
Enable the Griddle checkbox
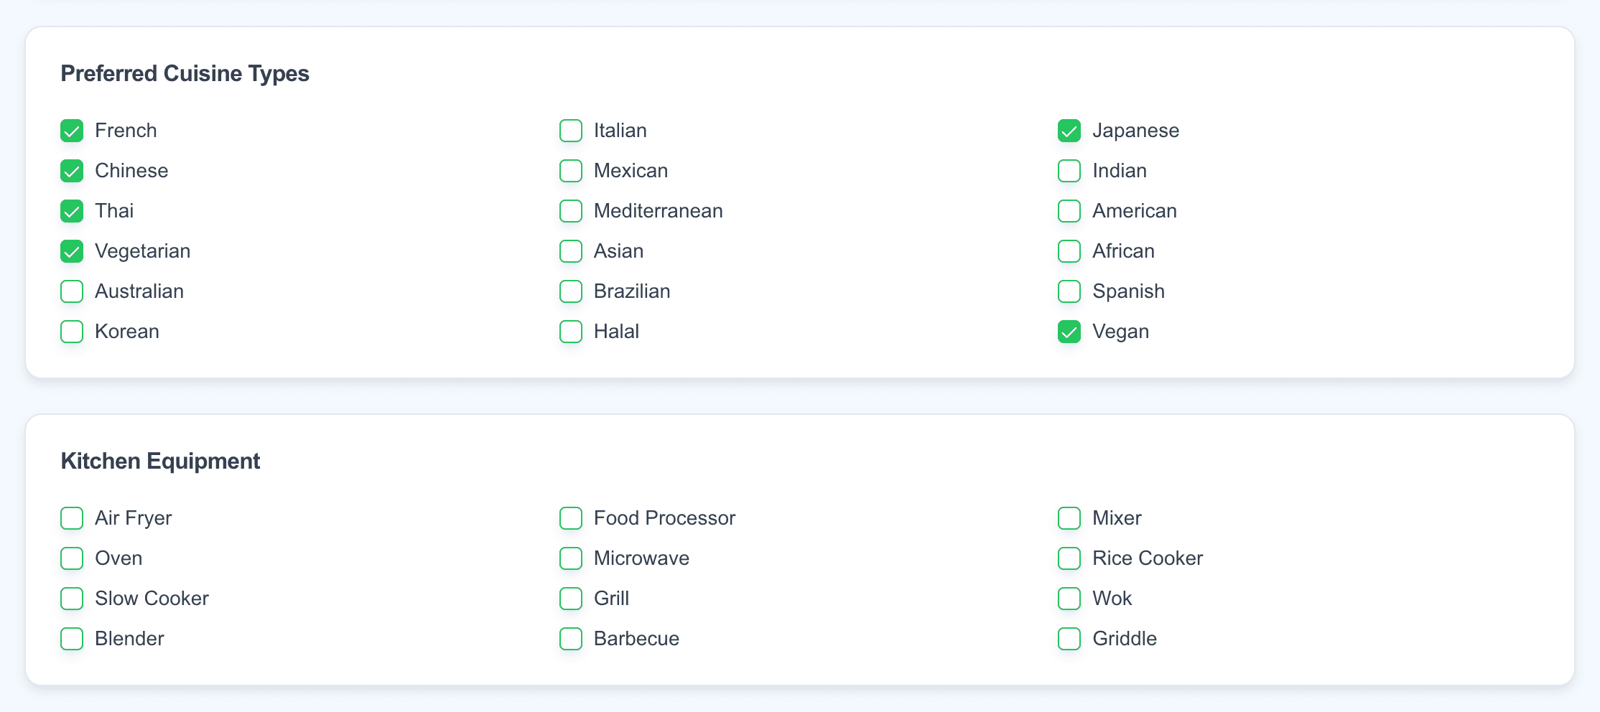click(x=1069, y=639)
